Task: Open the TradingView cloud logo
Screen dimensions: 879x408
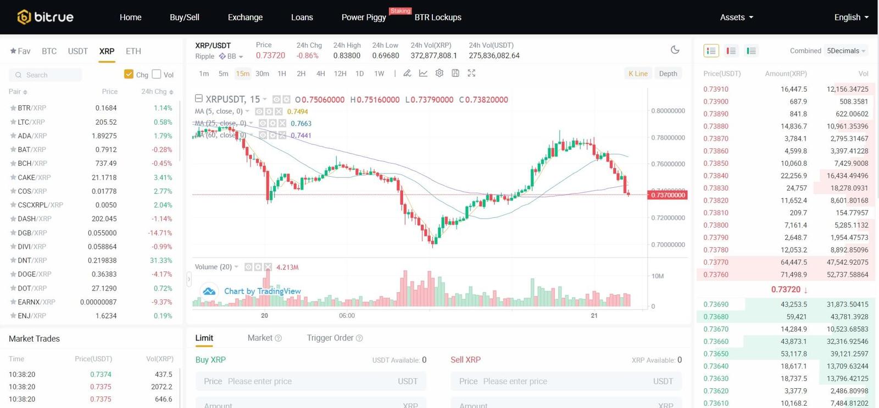Action: click(x=209, y=291)
